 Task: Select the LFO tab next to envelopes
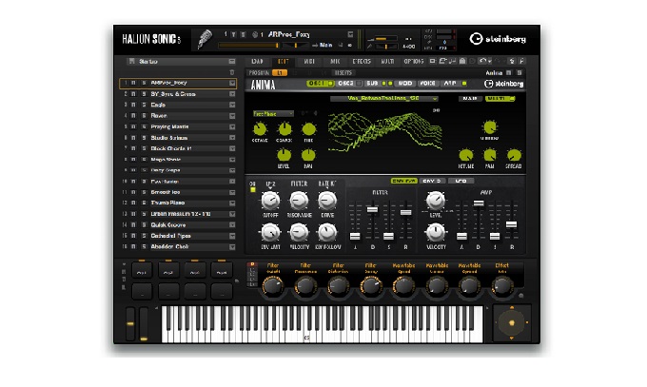(x=461, y=181)
